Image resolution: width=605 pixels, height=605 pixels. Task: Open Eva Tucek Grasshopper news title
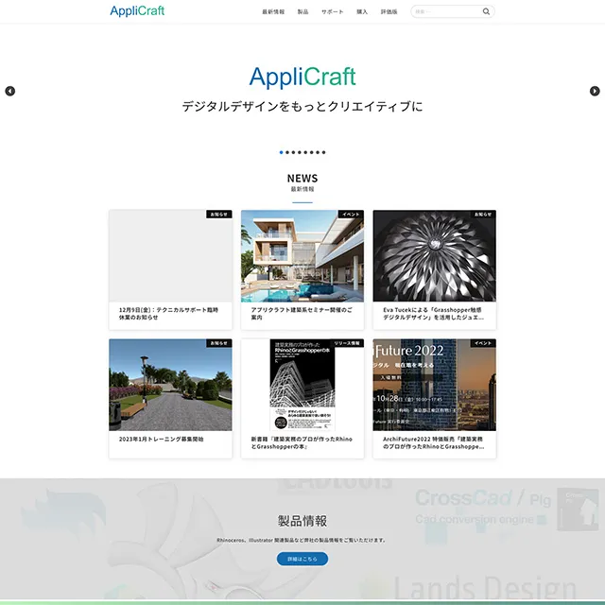(x=433, y=313)
